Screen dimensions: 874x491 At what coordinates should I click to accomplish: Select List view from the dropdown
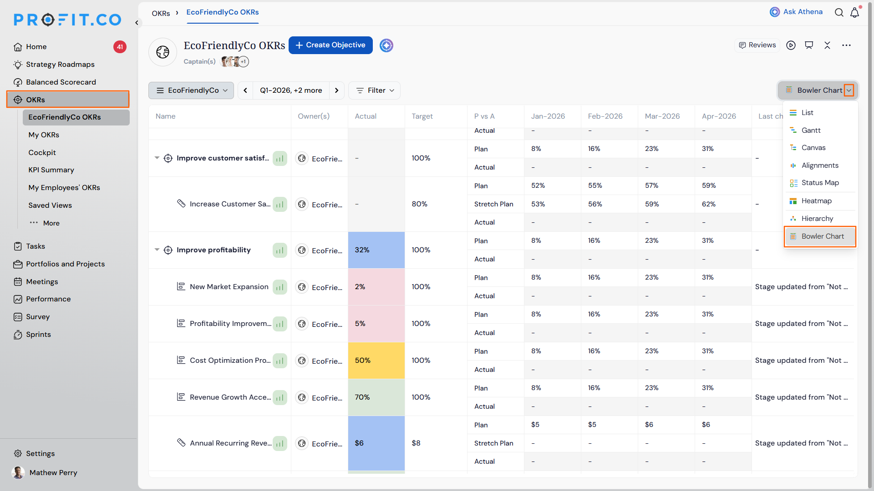pyautogui.click(x=820, y=113)
